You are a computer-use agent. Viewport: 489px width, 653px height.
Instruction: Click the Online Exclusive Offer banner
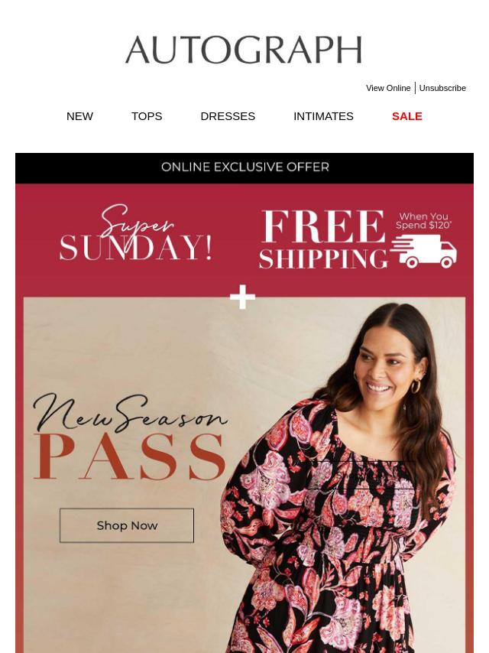pos(244,167)
